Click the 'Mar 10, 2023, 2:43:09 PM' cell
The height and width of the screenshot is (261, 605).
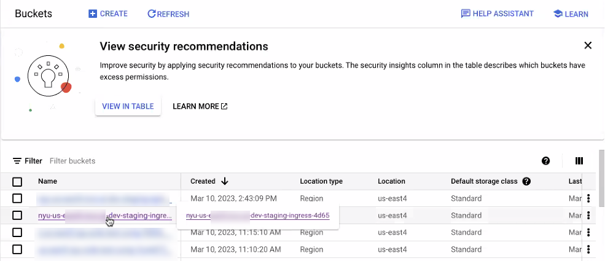[x=233, y=198]
